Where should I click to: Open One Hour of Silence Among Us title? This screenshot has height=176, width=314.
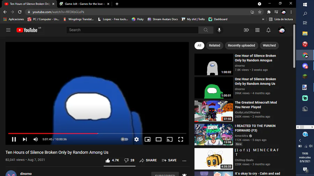pos(255,81)
